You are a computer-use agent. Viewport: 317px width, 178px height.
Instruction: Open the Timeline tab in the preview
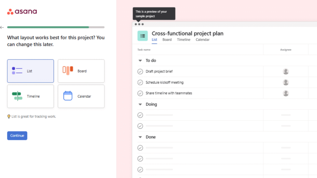pyautogui.click(x=184, y=40)
